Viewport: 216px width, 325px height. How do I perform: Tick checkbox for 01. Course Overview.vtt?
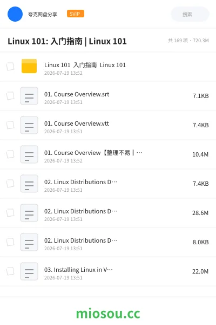(10, 125)
